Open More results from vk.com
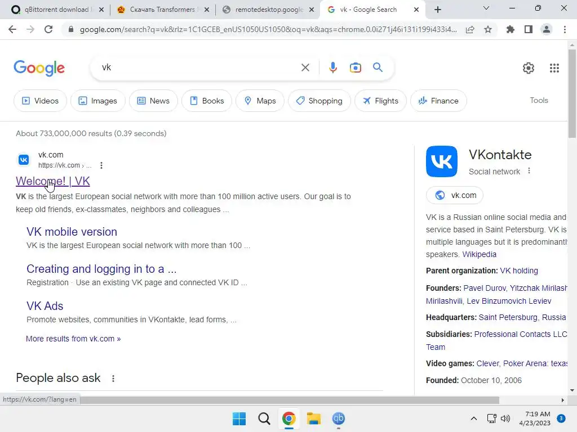The height and width of the screenshot is (432, 577). (73, 339)
